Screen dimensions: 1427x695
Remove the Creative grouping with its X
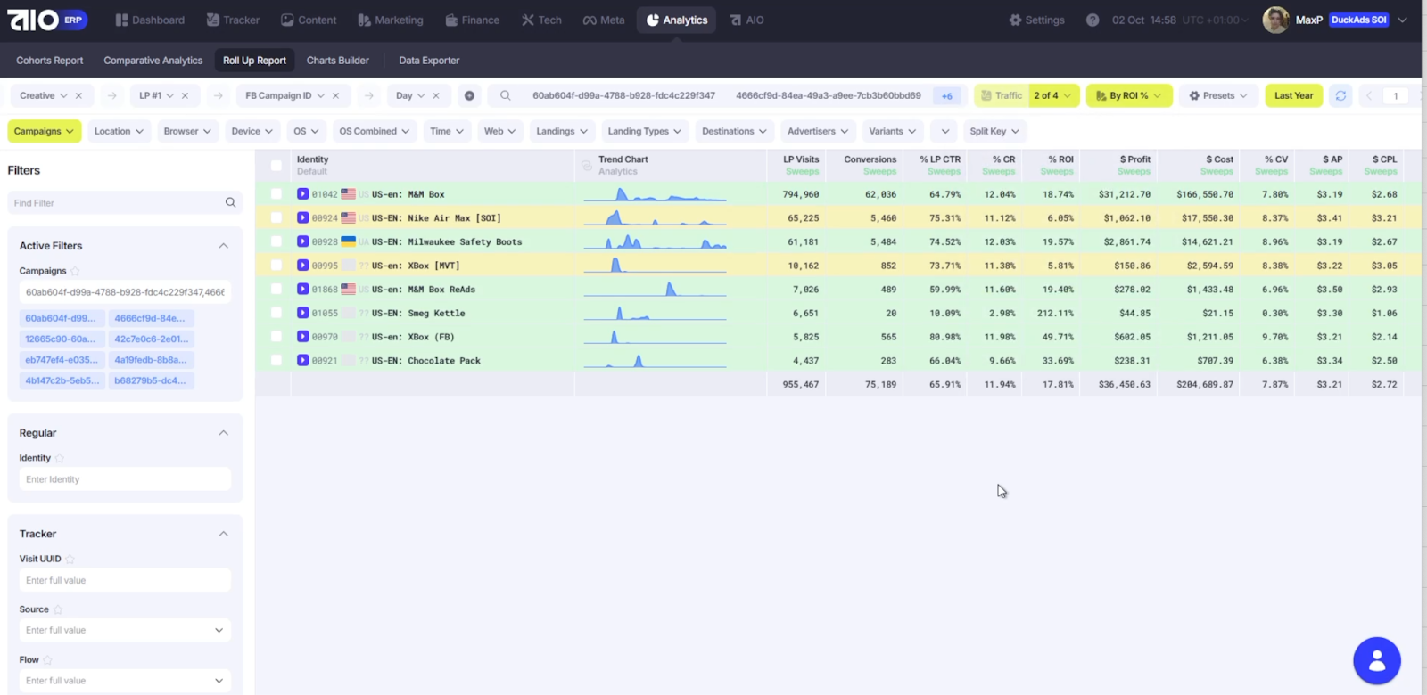tap(78, 95)
